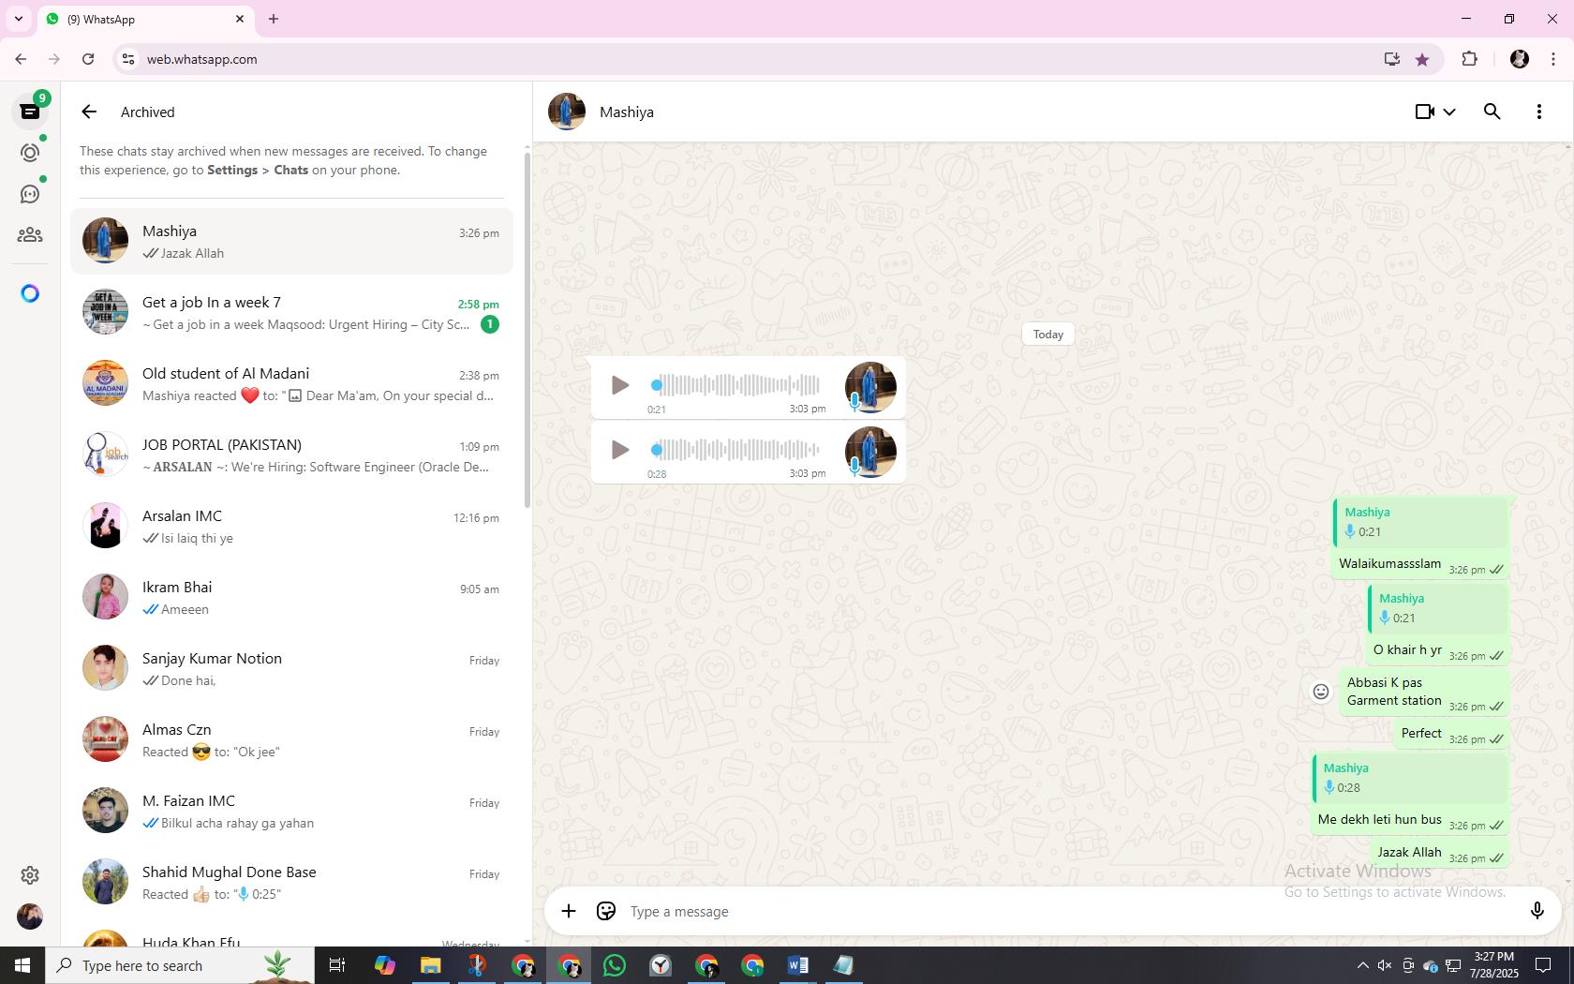Screen dimensions: 1574x984
Task: Expand the call options dropdown arrow
Action: 1449,112
